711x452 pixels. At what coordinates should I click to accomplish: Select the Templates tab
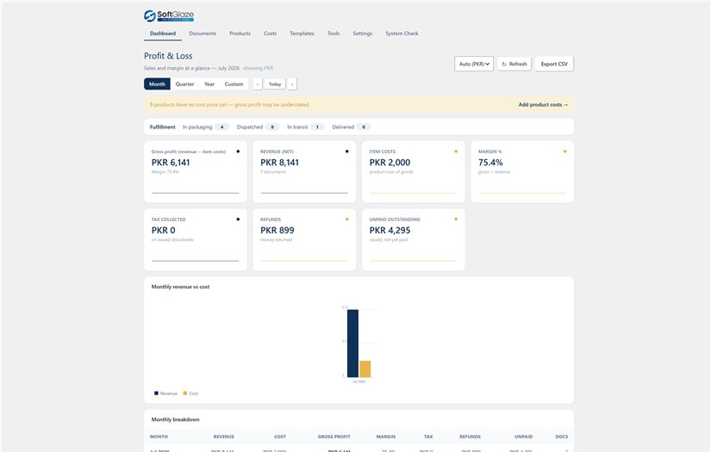(x=302, y=34)
